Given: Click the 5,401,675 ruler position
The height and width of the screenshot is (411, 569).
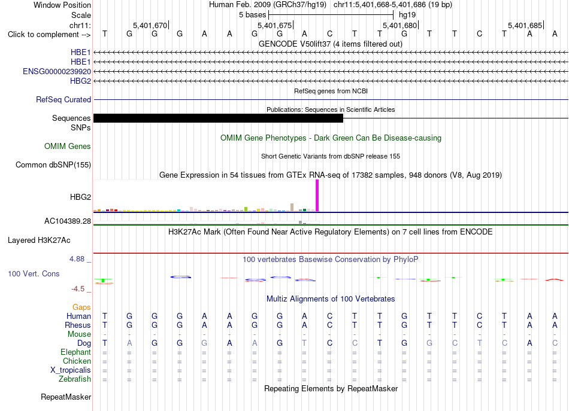Looking at the screenshot, I should click(275, 25).
